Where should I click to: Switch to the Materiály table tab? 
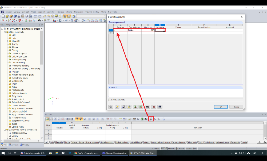coord(59,142)
